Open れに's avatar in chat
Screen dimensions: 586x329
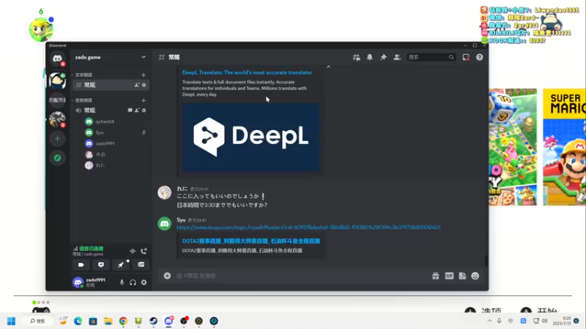[164, 192]
